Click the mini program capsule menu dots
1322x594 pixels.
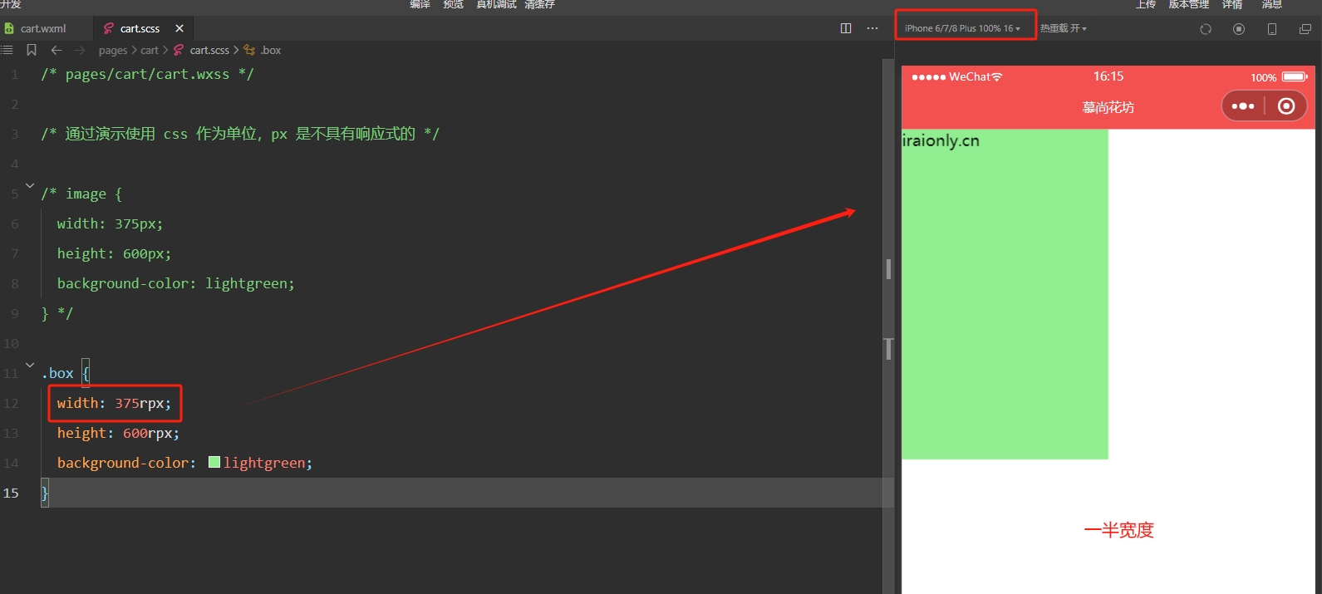(1243, 106)
